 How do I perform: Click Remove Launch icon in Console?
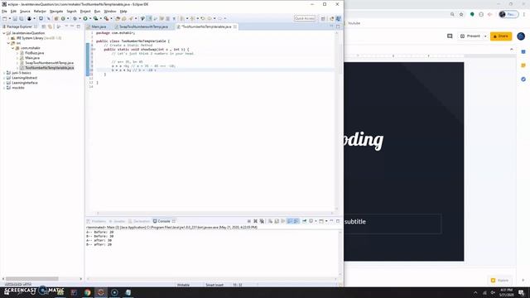click(256, 221)
